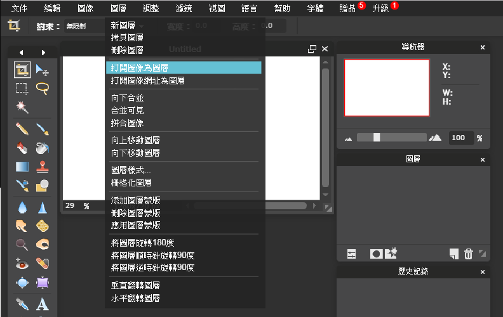Open the 文件 menu
The height and width of the screenshot is (317, 503).
coord(19,8)
